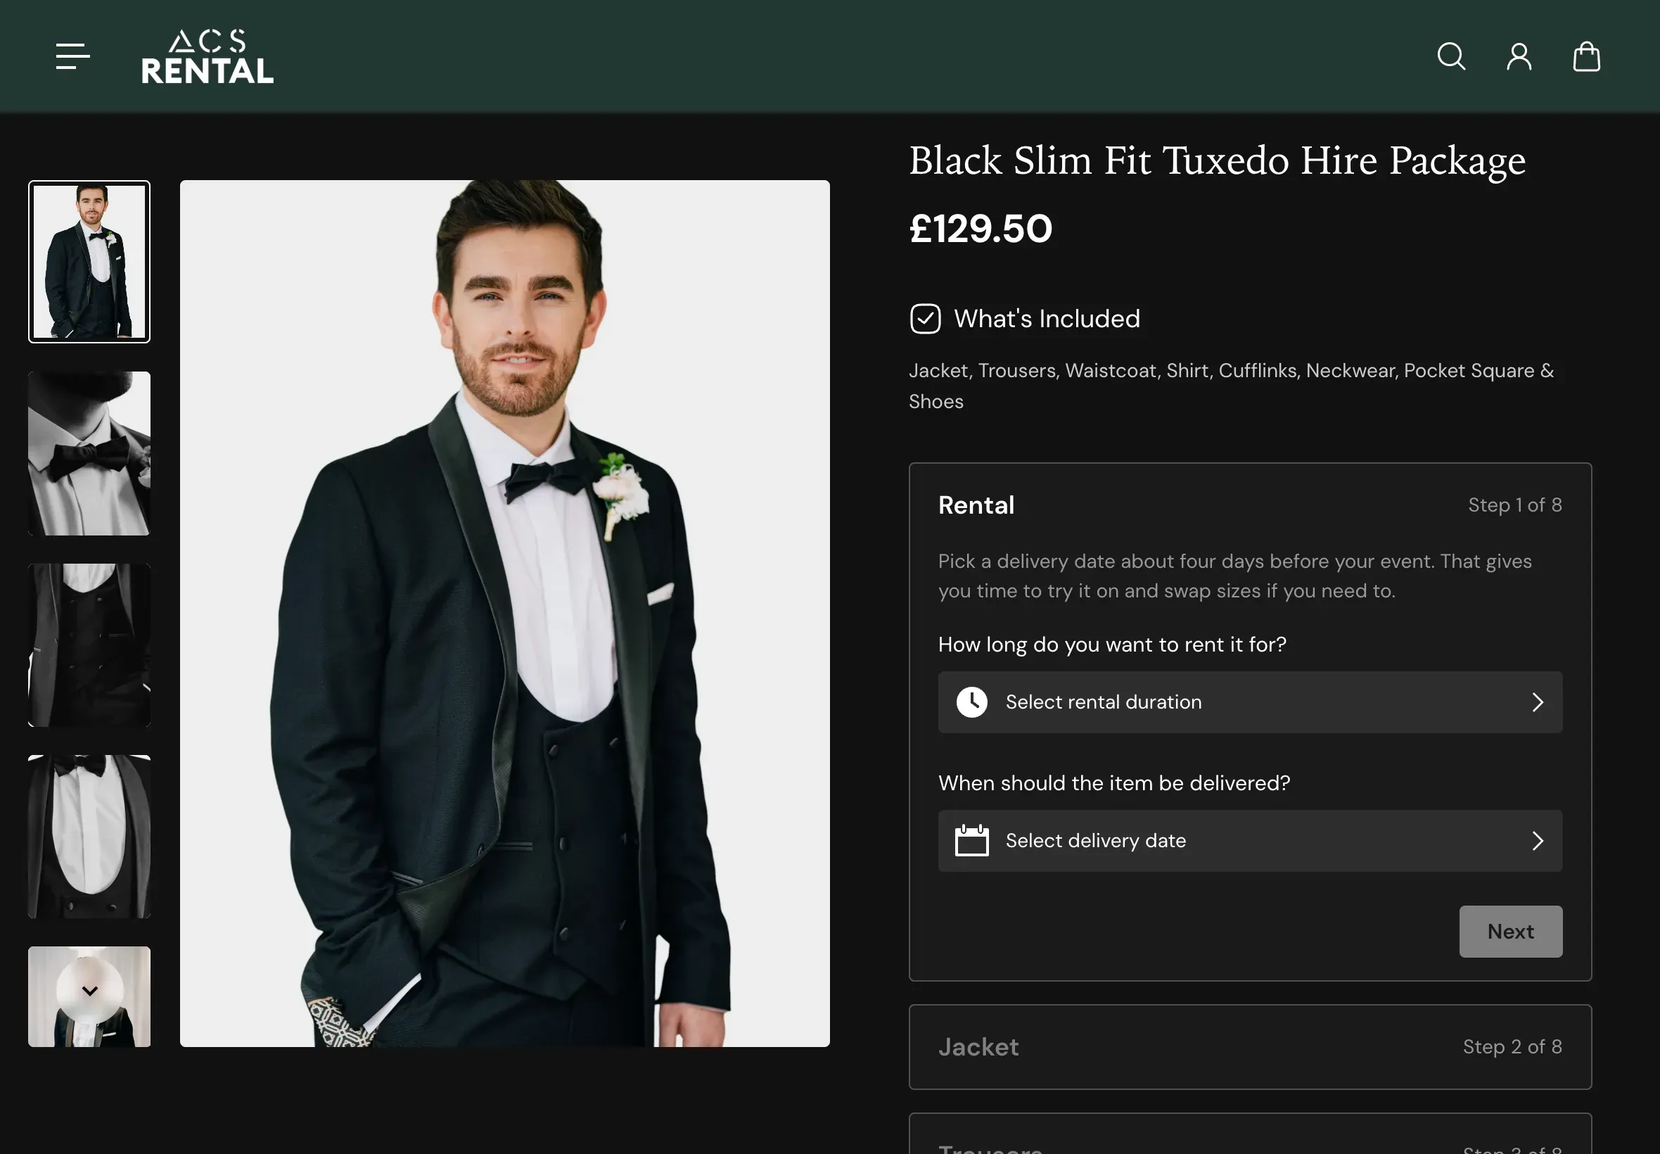The image size is (1660, 1154).
Task: Expand the Select rental duration option
Action: tap(1249, 702)
